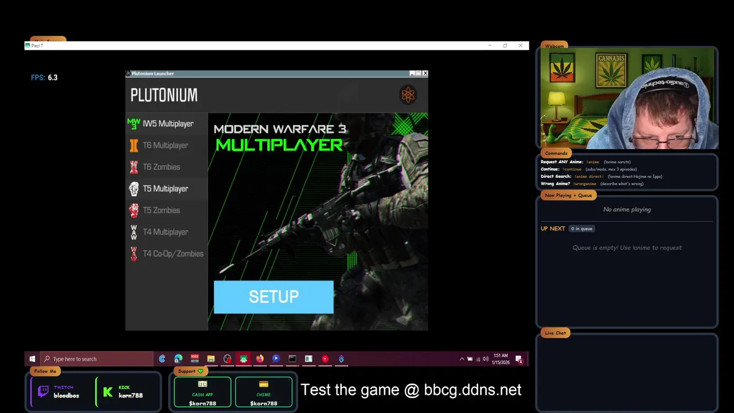This screenshot has height=413, width=734.
Task: Open the blue diamond taskbar app
Action: 341,359
